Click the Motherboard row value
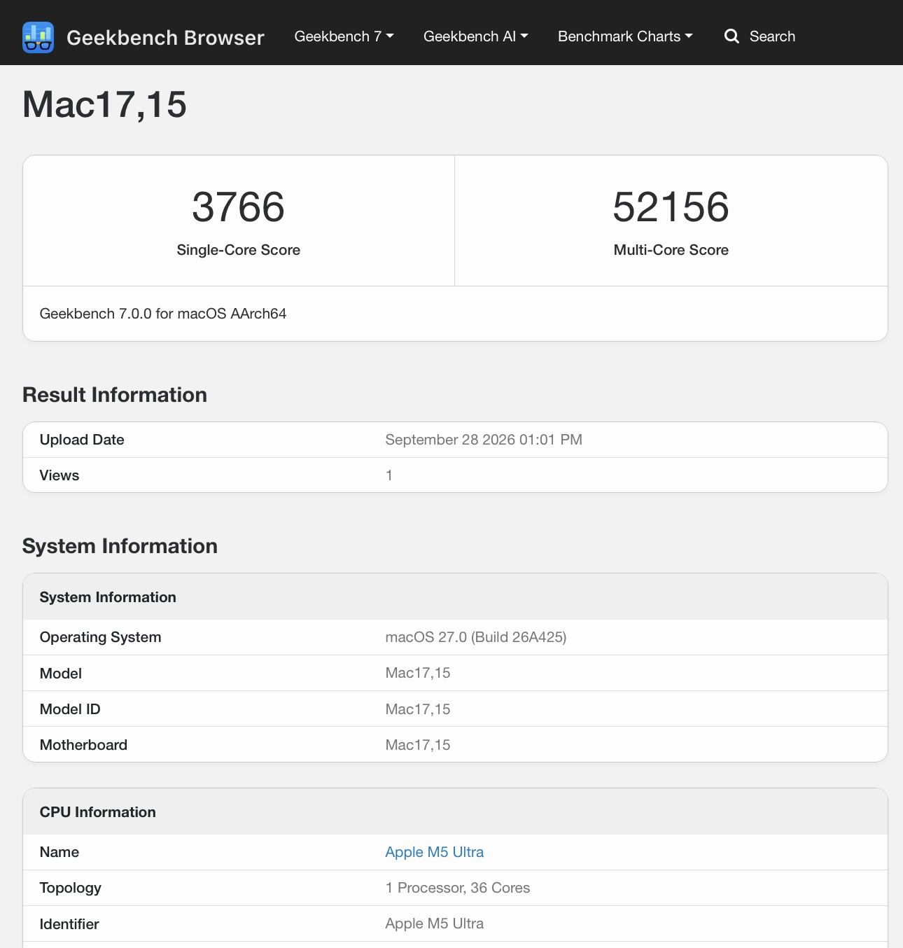Image resolution: width=903 pixels, height=948 pixels. coord(418,745)
